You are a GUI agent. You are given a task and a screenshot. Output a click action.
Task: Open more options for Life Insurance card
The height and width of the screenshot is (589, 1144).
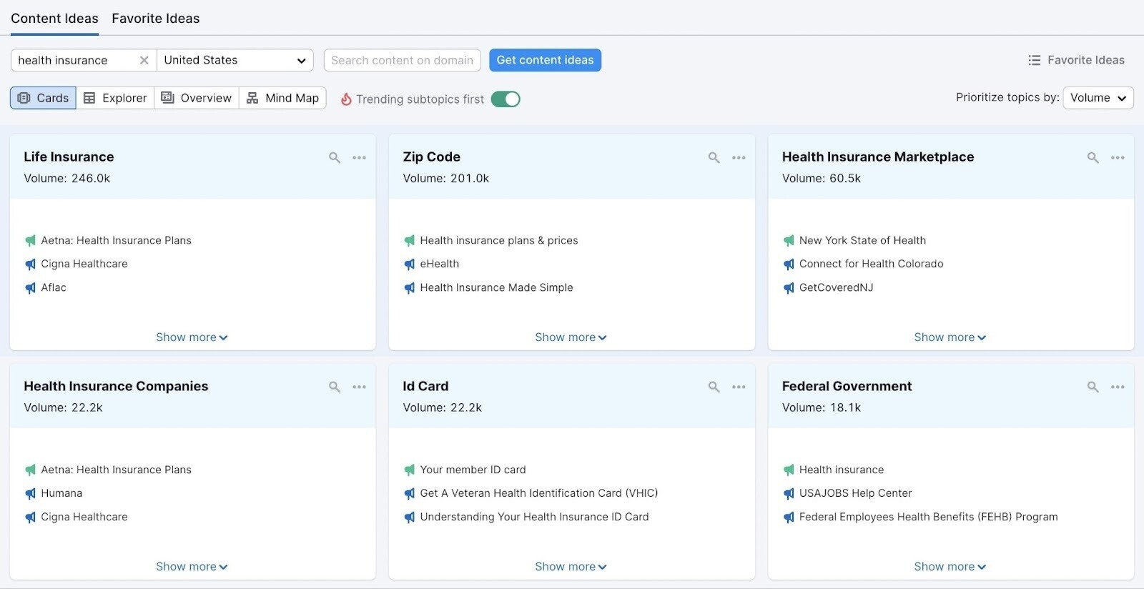(359, 157)
